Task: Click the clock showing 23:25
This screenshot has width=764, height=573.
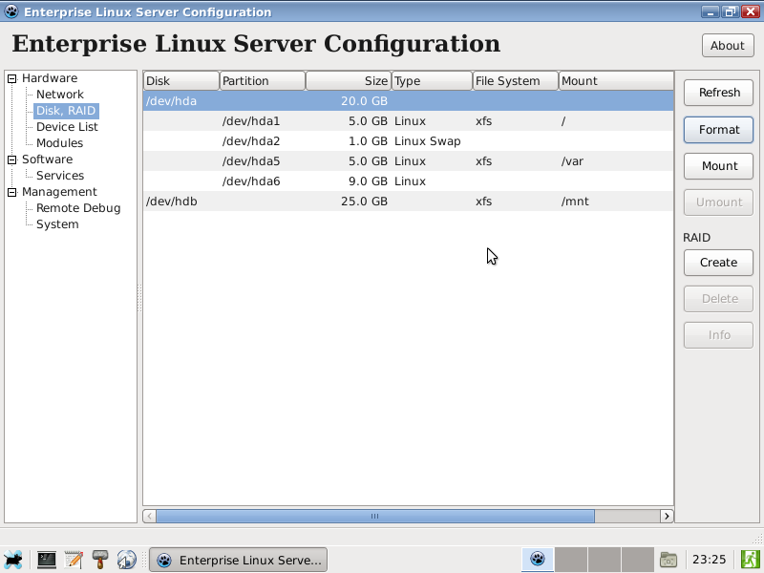Action: (x=709, y=560)
